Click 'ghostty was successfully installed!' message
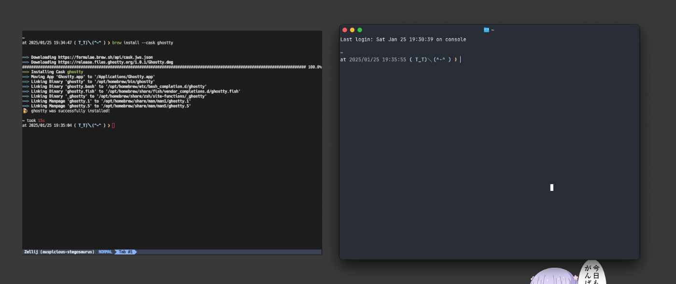The height and width of the screenshot is (284, 676). point(70,110)
